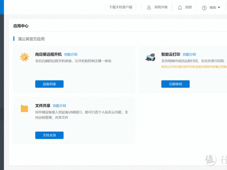Click description 将存储设备接入到设备USB接口

[x=81, y=115]
